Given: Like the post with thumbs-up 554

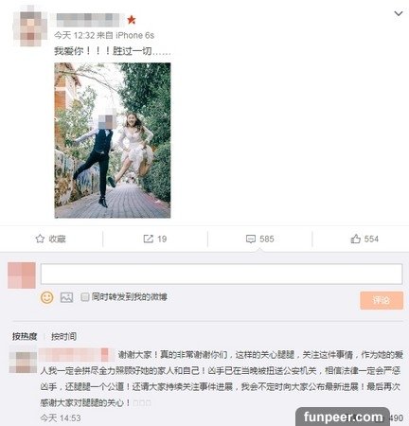Looking at the screenshot, I should (x=355, y=239).
